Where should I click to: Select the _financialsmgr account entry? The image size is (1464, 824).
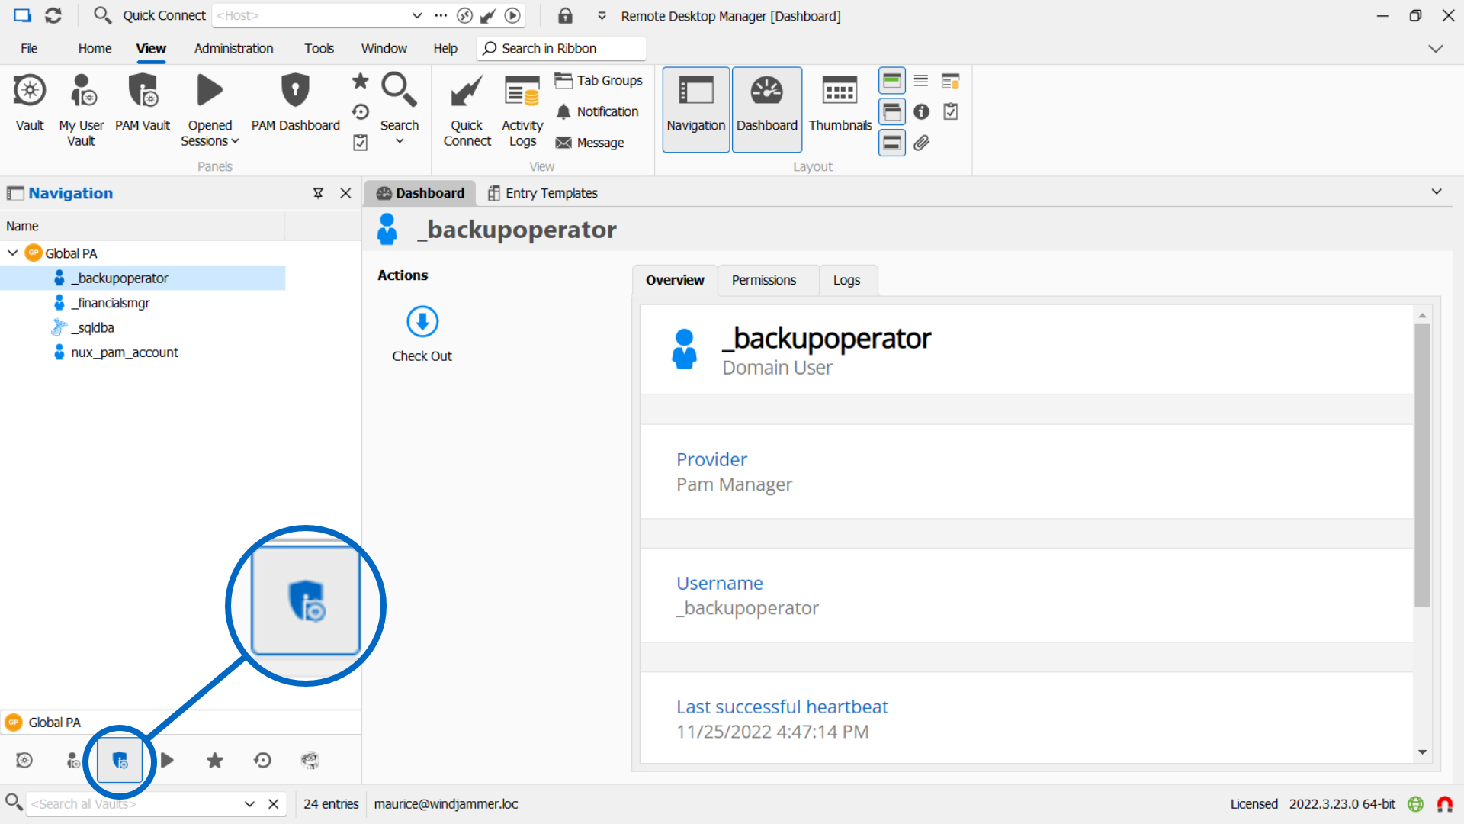point(110,303)
